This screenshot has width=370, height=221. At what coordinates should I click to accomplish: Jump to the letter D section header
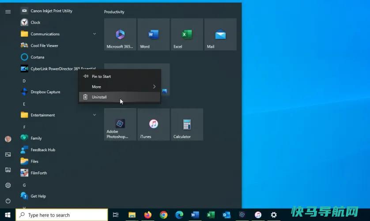tap(24, 81)
